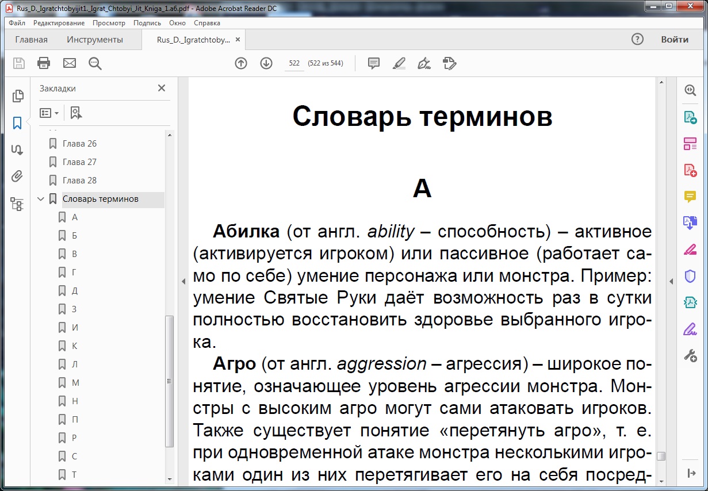Add new bookmark icon in panel
Image resolution: width=708 pixels, height=491 pixels.
point(76,113)
